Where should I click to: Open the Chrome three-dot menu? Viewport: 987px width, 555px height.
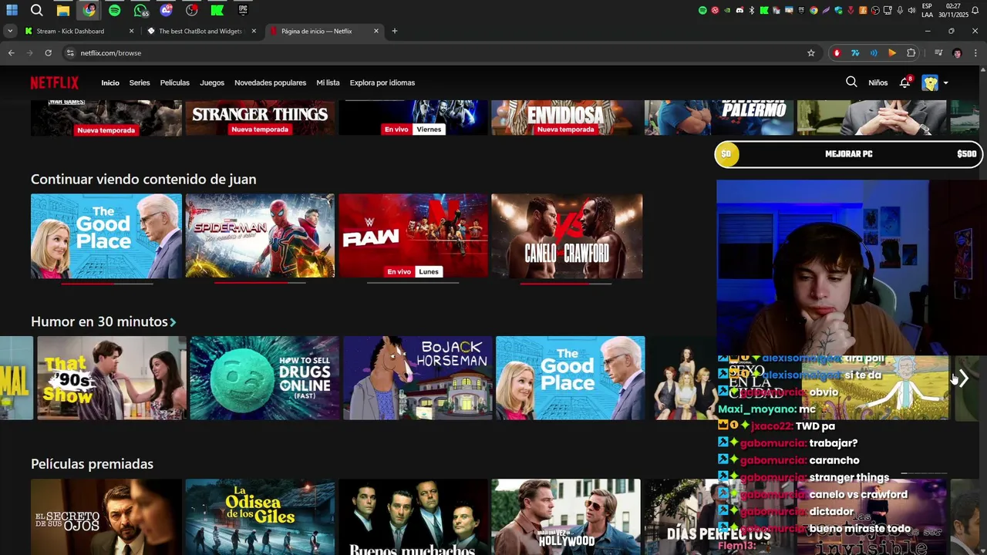click(975, 53)
